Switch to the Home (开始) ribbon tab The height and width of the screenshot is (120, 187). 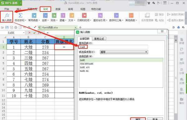coord(7,9)
